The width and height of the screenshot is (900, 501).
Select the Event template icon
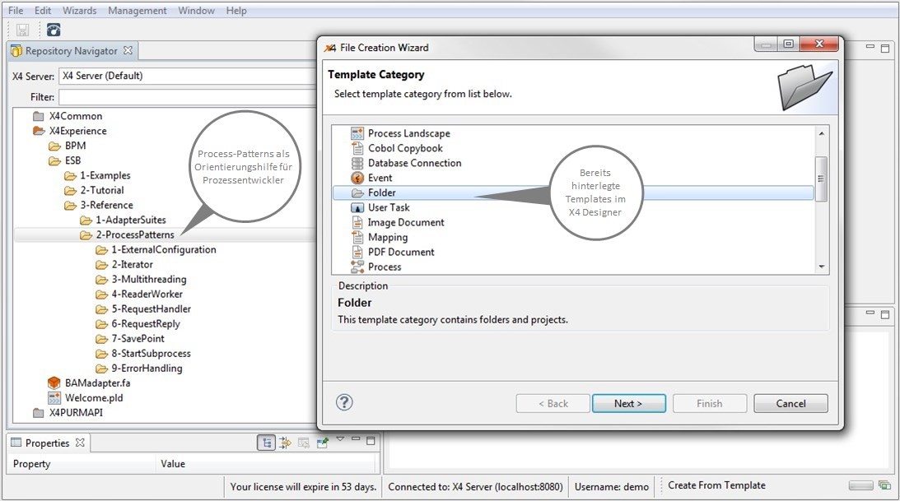pos(357,178)
